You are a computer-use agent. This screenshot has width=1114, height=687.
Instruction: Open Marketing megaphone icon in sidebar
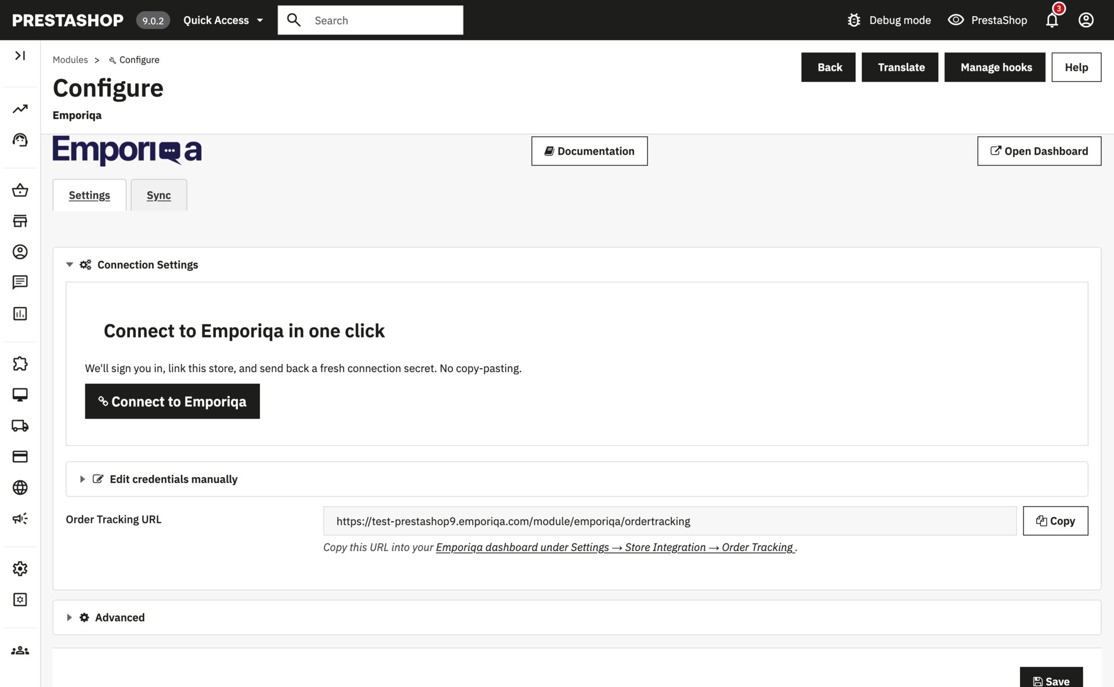[20, 518]
